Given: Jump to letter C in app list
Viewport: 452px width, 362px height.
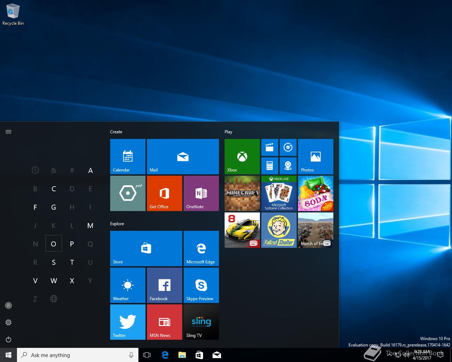Looking at the screenshot, I should 54,189.
